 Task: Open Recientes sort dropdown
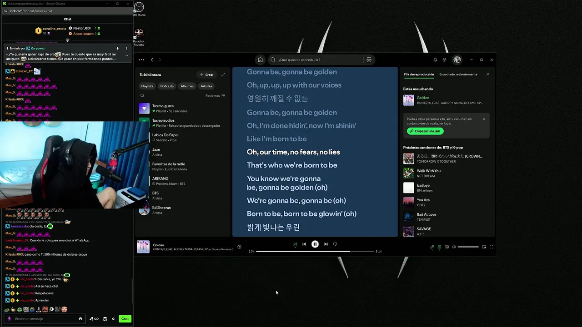click(215, 96)
